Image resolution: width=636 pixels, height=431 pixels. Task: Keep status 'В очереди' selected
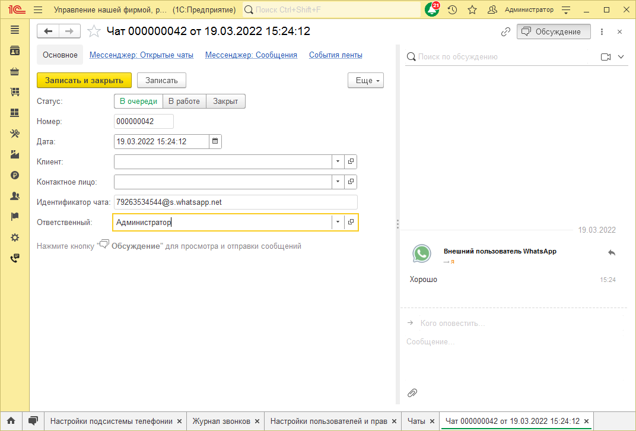click(x=138, y=101)
